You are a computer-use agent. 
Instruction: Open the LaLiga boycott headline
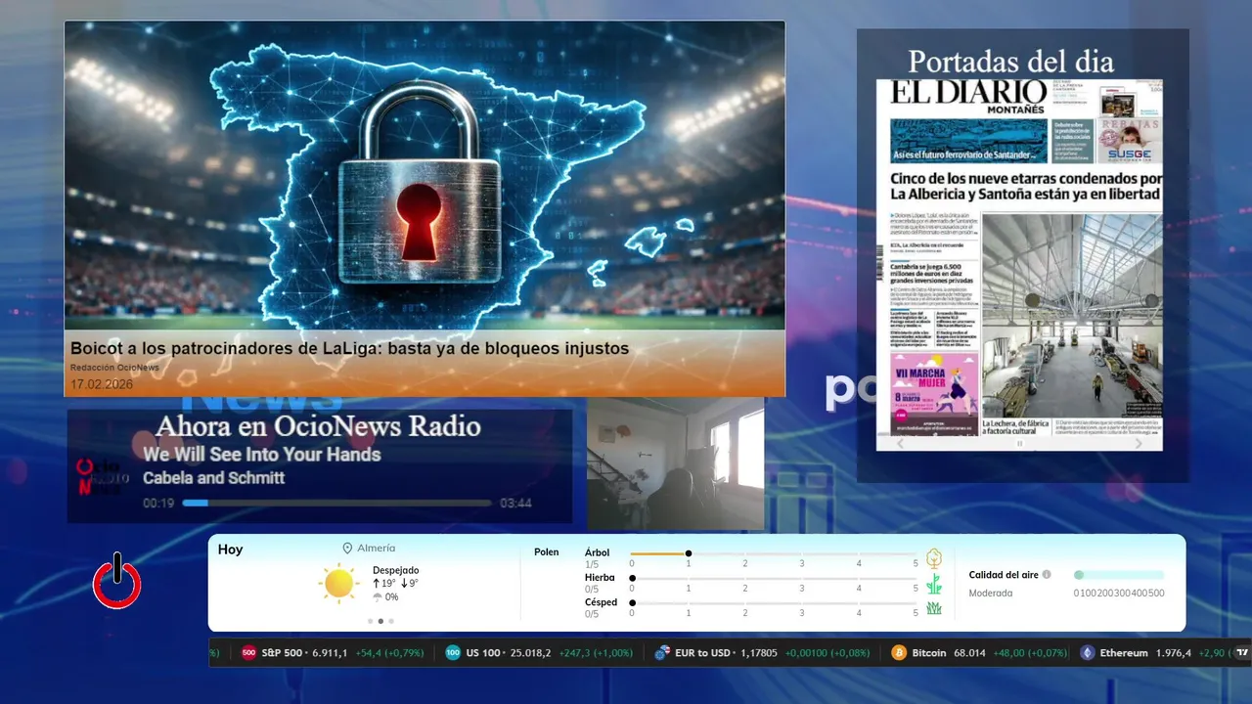(349, 348)
